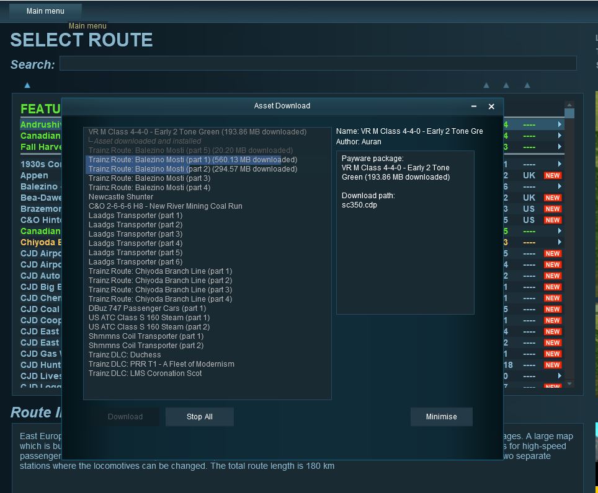
Task: Select DBuz 747 Passenger Cars (part 1)
Action: click(x=147, y=308)
